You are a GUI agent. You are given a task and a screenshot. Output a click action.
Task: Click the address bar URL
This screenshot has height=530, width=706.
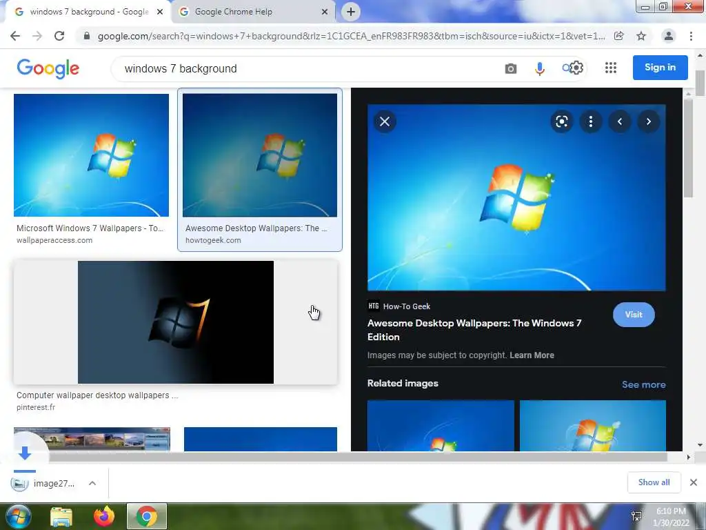pos(351,36)
